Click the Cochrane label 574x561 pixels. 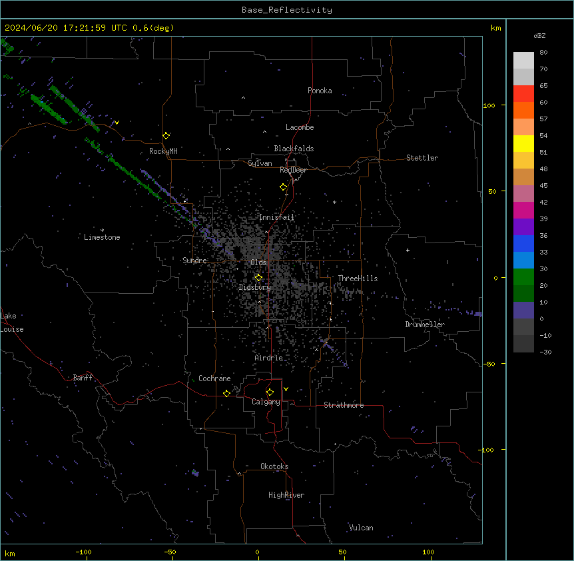tap(214, 378)
